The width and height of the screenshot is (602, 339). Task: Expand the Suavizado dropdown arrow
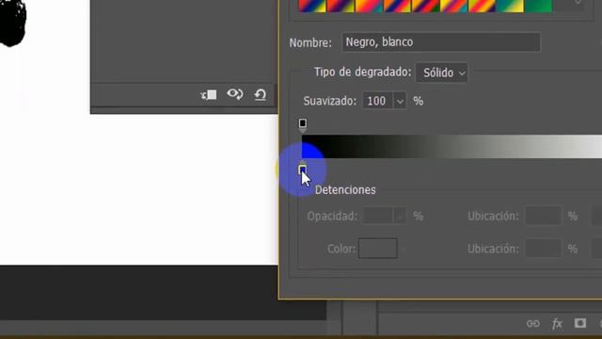[400, 102]
